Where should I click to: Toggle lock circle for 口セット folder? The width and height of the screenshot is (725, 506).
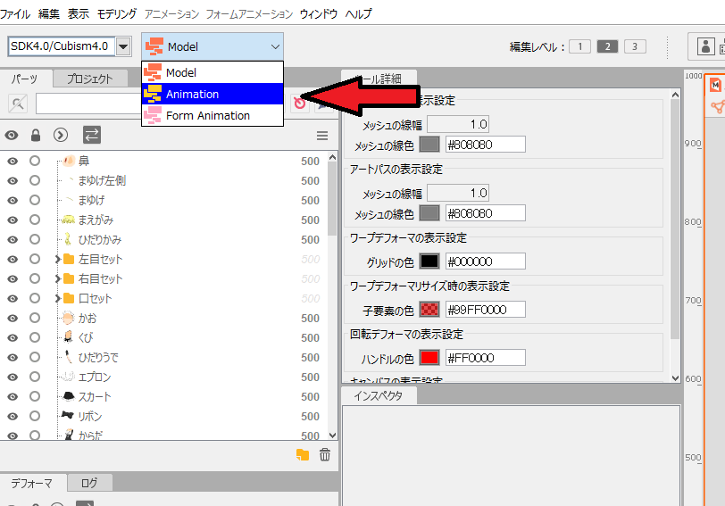(x=35, y=298)
